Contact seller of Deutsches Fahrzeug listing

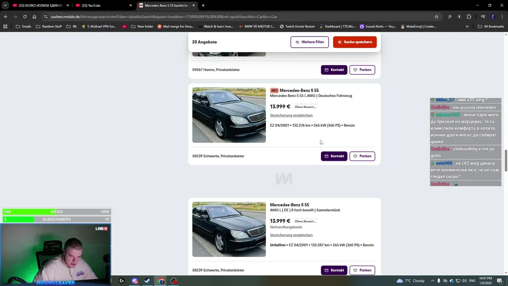point(334,156)
